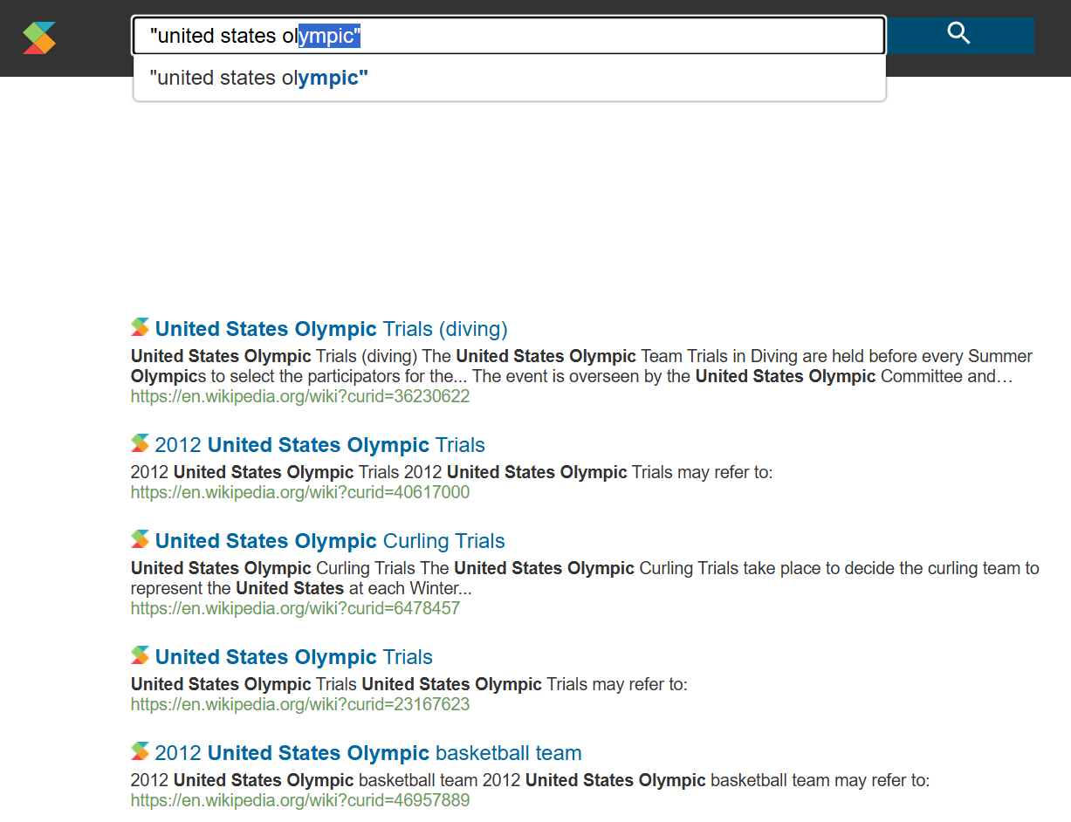Visit the Wikipedia URL with curid=23167623
The image size is (1071, 822).
[x=299, y=704]
